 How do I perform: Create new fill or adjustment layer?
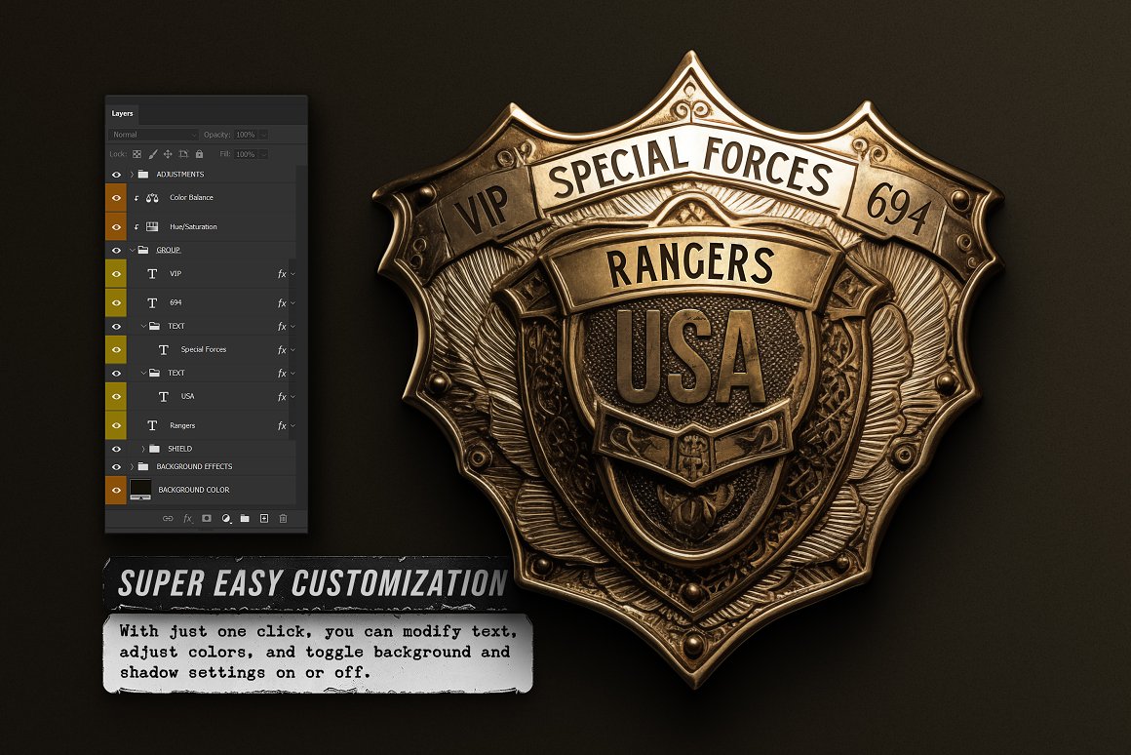click(x=225, y=519)
